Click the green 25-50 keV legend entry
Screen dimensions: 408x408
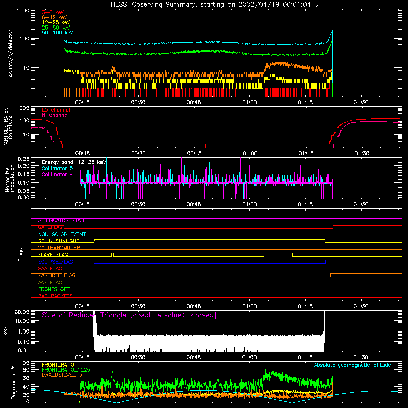[x=56, y=28]
